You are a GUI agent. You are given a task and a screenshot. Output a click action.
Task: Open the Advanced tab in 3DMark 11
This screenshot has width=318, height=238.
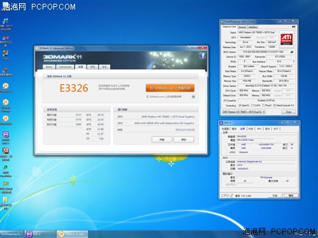pyautogui.click(x=66, y=67)
